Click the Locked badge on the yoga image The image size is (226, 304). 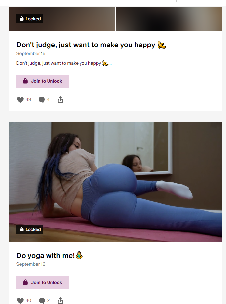click(x=30, y=229)
